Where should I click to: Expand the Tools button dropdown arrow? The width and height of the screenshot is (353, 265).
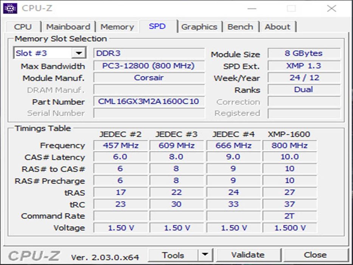[x=205, y=255]
